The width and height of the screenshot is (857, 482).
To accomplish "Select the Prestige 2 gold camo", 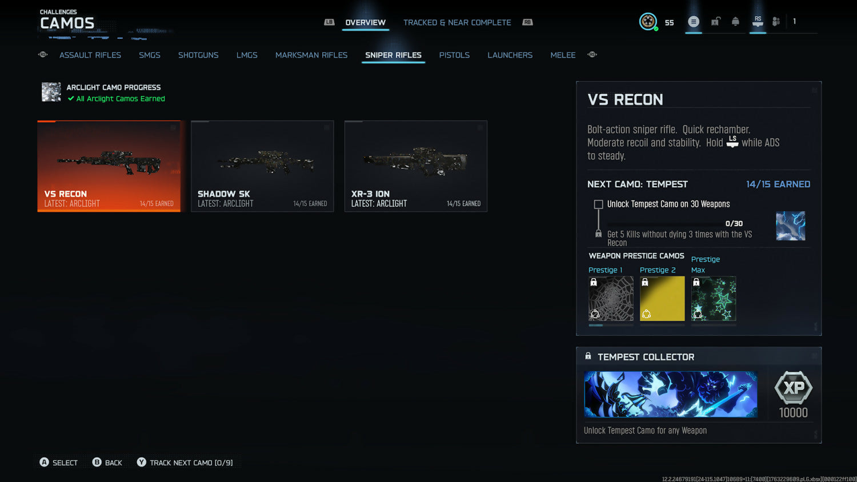I will (662, 299).
